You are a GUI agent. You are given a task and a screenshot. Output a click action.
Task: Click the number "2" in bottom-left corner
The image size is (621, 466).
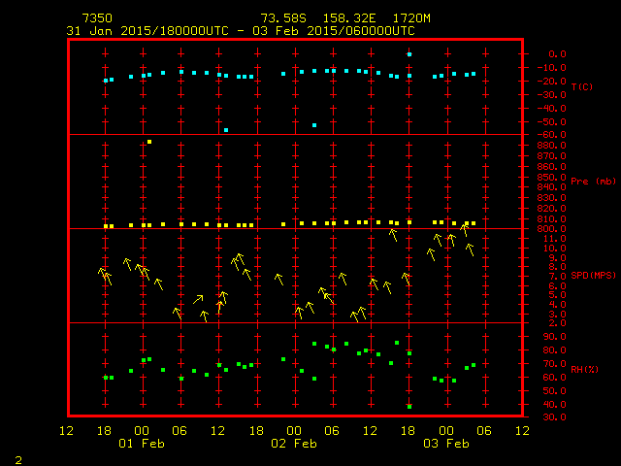pos(17,457)
